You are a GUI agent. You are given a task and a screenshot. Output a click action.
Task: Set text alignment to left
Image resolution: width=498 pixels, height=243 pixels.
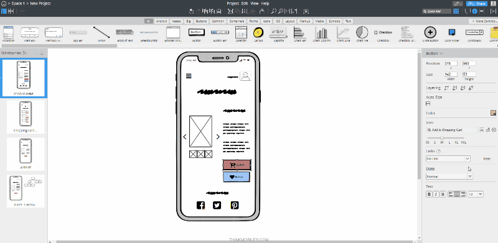(451, 195)
